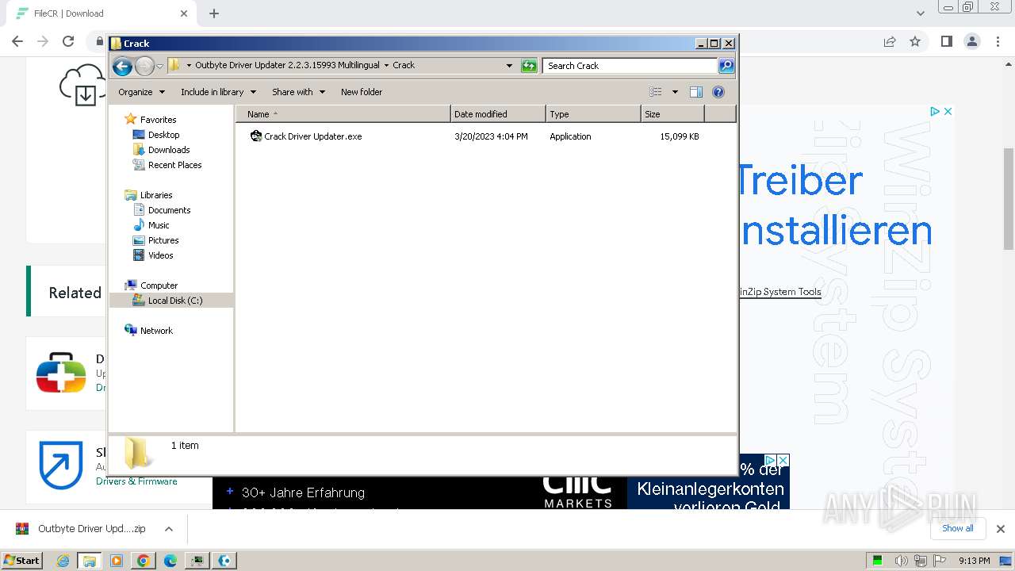The width and height of the screenshot is (1015, 571).
Task: Select Recent Places in navigation pane
Action: [174, 165]
